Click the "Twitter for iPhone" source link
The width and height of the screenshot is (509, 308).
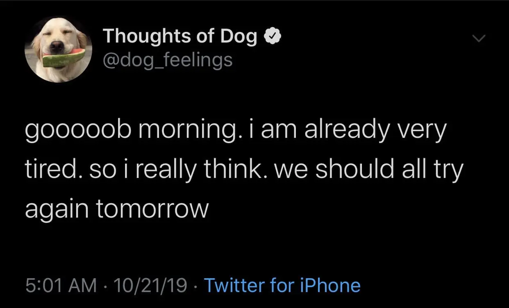coord(282,285)
